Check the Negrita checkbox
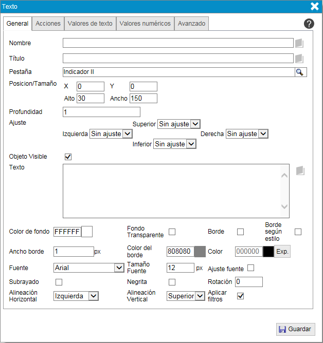Image resolution: width=323 pixels, height=343 pixels. (172, 282)
